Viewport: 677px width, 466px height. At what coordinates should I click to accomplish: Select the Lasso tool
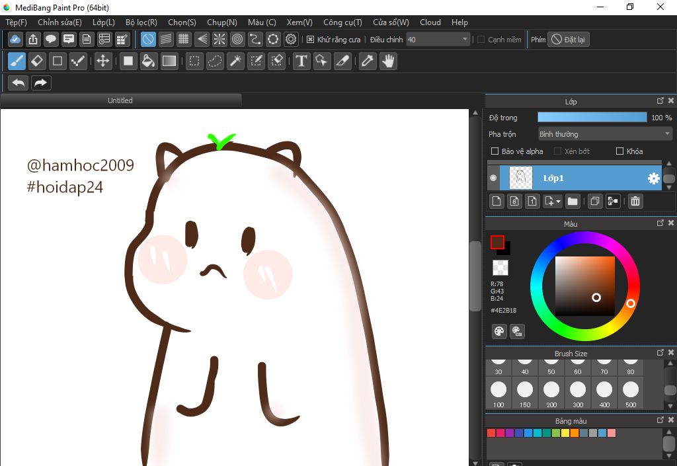[x=215, y=61]
